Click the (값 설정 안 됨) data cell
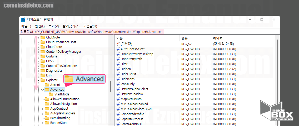 click(x=223, y=44)
